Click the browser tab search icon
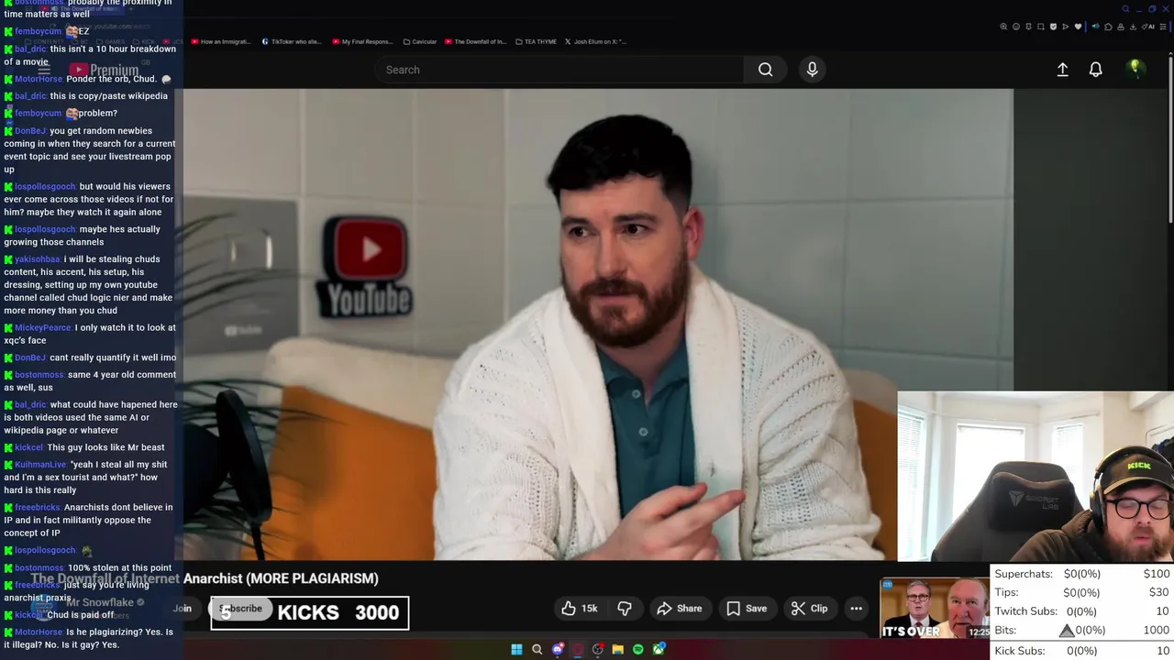 tap(1125, 8)
